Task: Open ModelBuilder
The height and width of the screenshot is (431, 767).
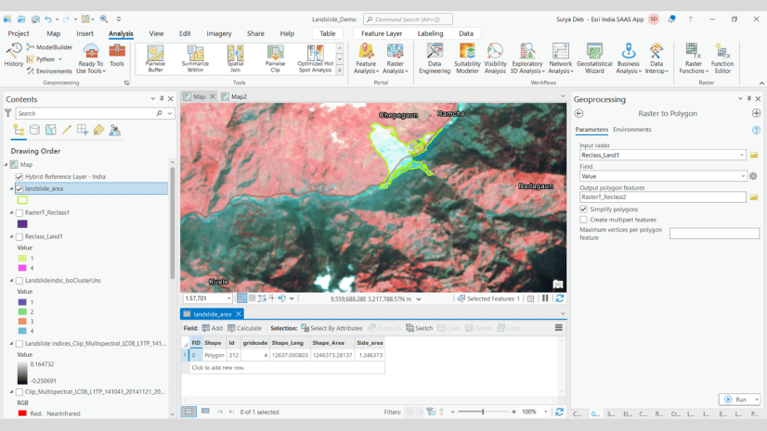Action: (49, 47)
